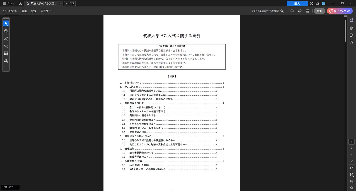
Task: Open the メニュー hamburger menu
Action: click(8, 3)
